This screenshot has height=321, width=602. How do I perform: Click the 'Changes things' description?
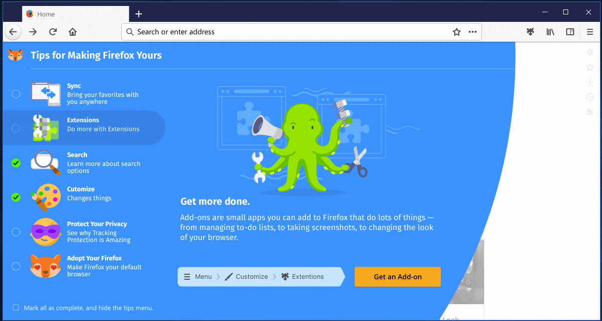(x=89, y=198)
